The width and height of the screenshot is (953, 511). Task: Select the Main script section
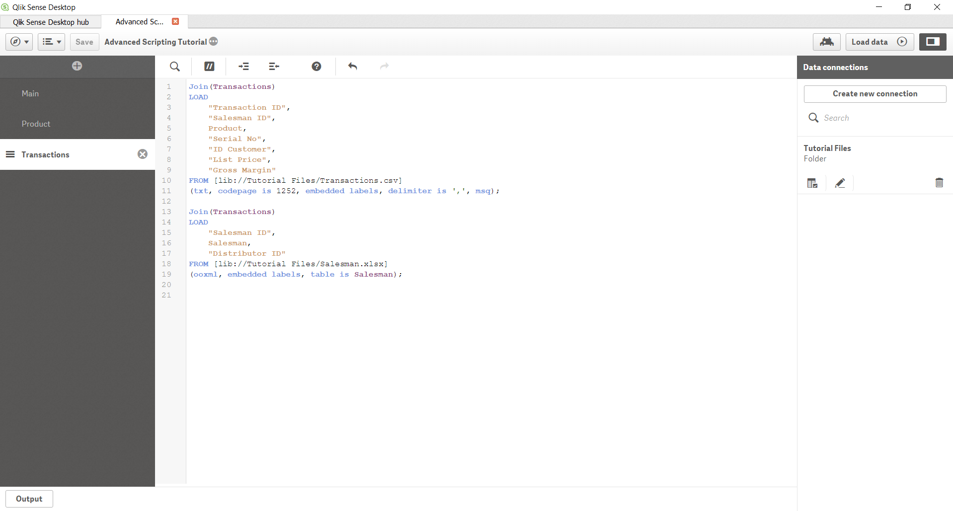78,93
